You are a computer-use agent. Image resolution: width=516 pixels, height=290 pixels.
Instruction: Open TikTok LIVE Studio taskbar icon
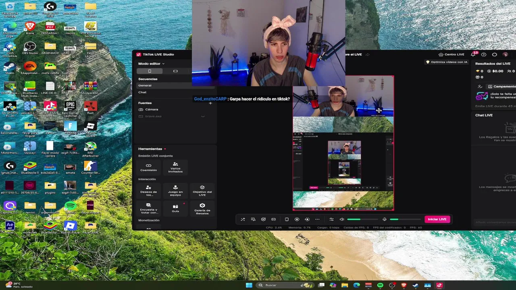pos(439,285)
